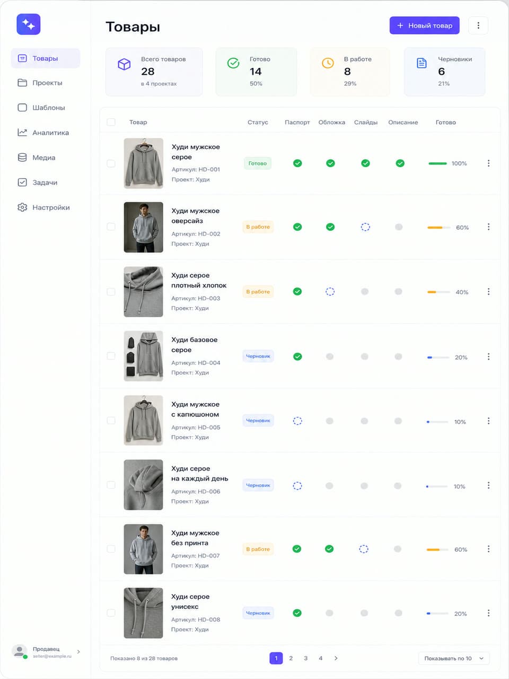Check the box for Худи мужское серое HD-001
This screenshot has width=509, height=679.
click(x=111, y=163)
